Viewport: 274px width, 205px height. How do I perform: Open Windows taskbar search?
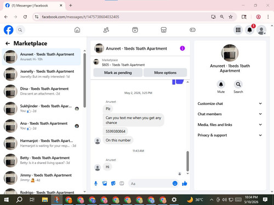click(x=19, y=200)
